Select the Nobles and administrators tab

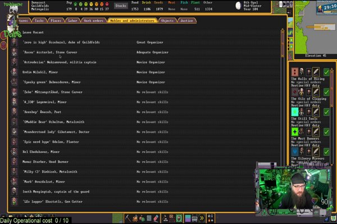133,21
